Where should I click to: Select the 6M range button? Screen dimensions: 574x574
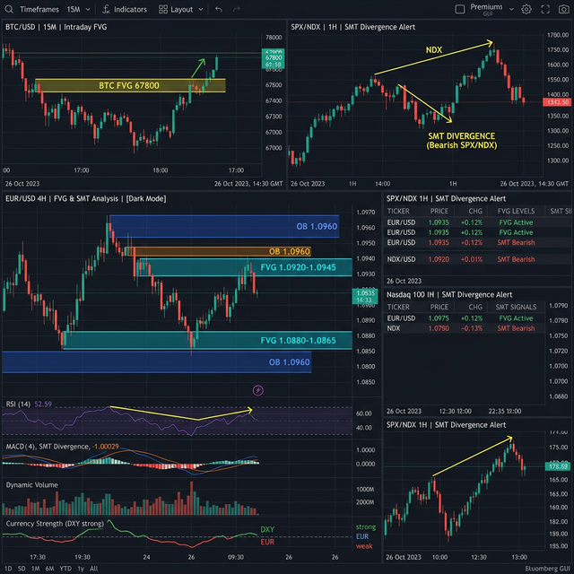pos(50,569)
